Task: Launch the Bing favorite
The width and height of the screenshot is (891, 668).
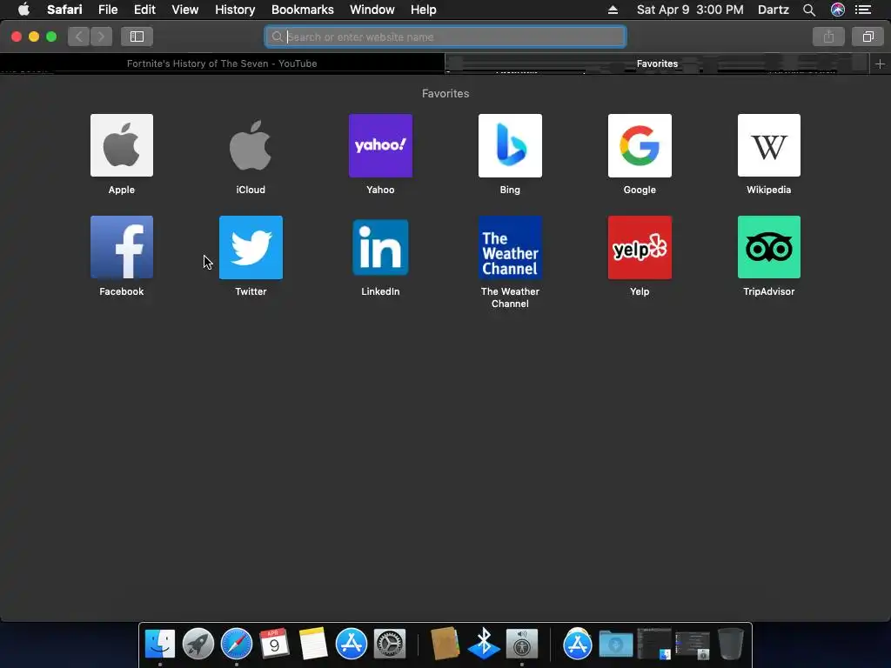Action: pyautogui.click(x=510, y=145)
